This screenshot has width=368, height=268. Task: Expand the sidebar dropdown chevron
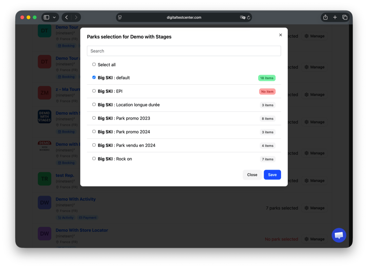tap(54, 17)
